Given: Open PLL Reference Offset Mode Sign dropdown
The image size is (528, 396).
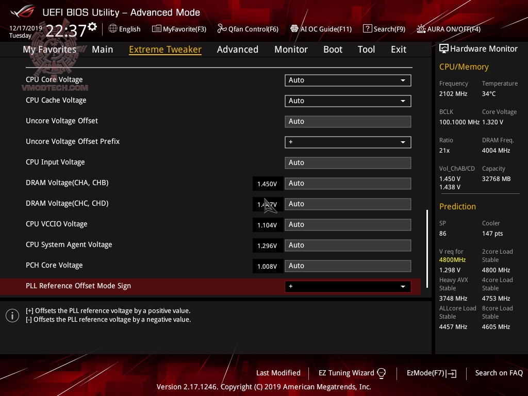Looking at the screenshot, I should tap(348, 287).
